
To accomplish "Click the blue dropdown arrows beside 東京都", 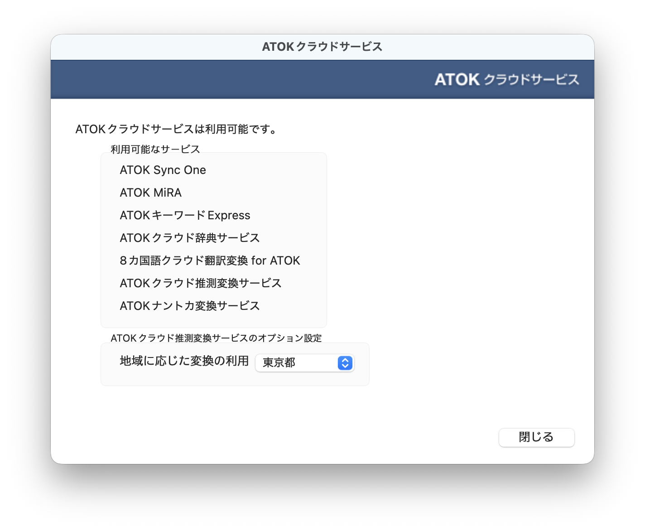I will click(x=345, y=363).
